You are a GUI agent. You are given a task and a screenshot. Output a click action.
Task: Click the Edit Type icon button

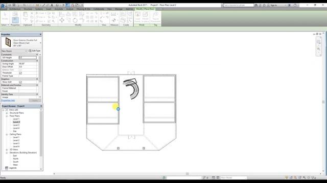tap(35, 51)
